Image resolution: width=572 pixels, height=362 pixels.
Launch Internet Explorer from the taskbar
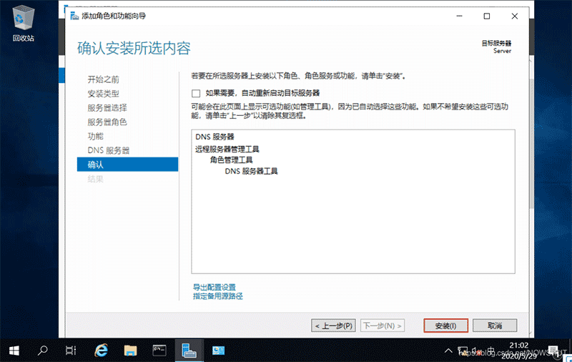pyautogui.click(x=102, y=350)
